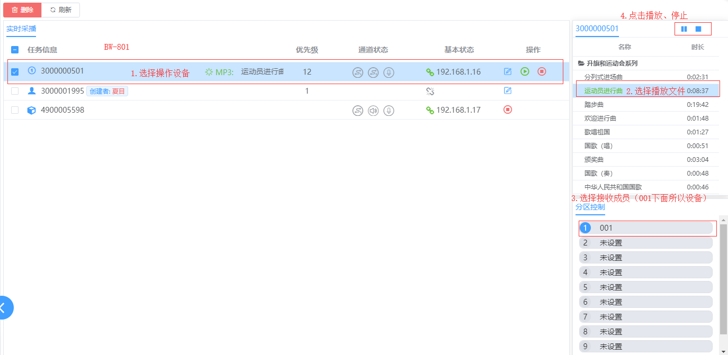Click the edit icon for task 3000000501
728x355 pixels.
tap(508, 71)
